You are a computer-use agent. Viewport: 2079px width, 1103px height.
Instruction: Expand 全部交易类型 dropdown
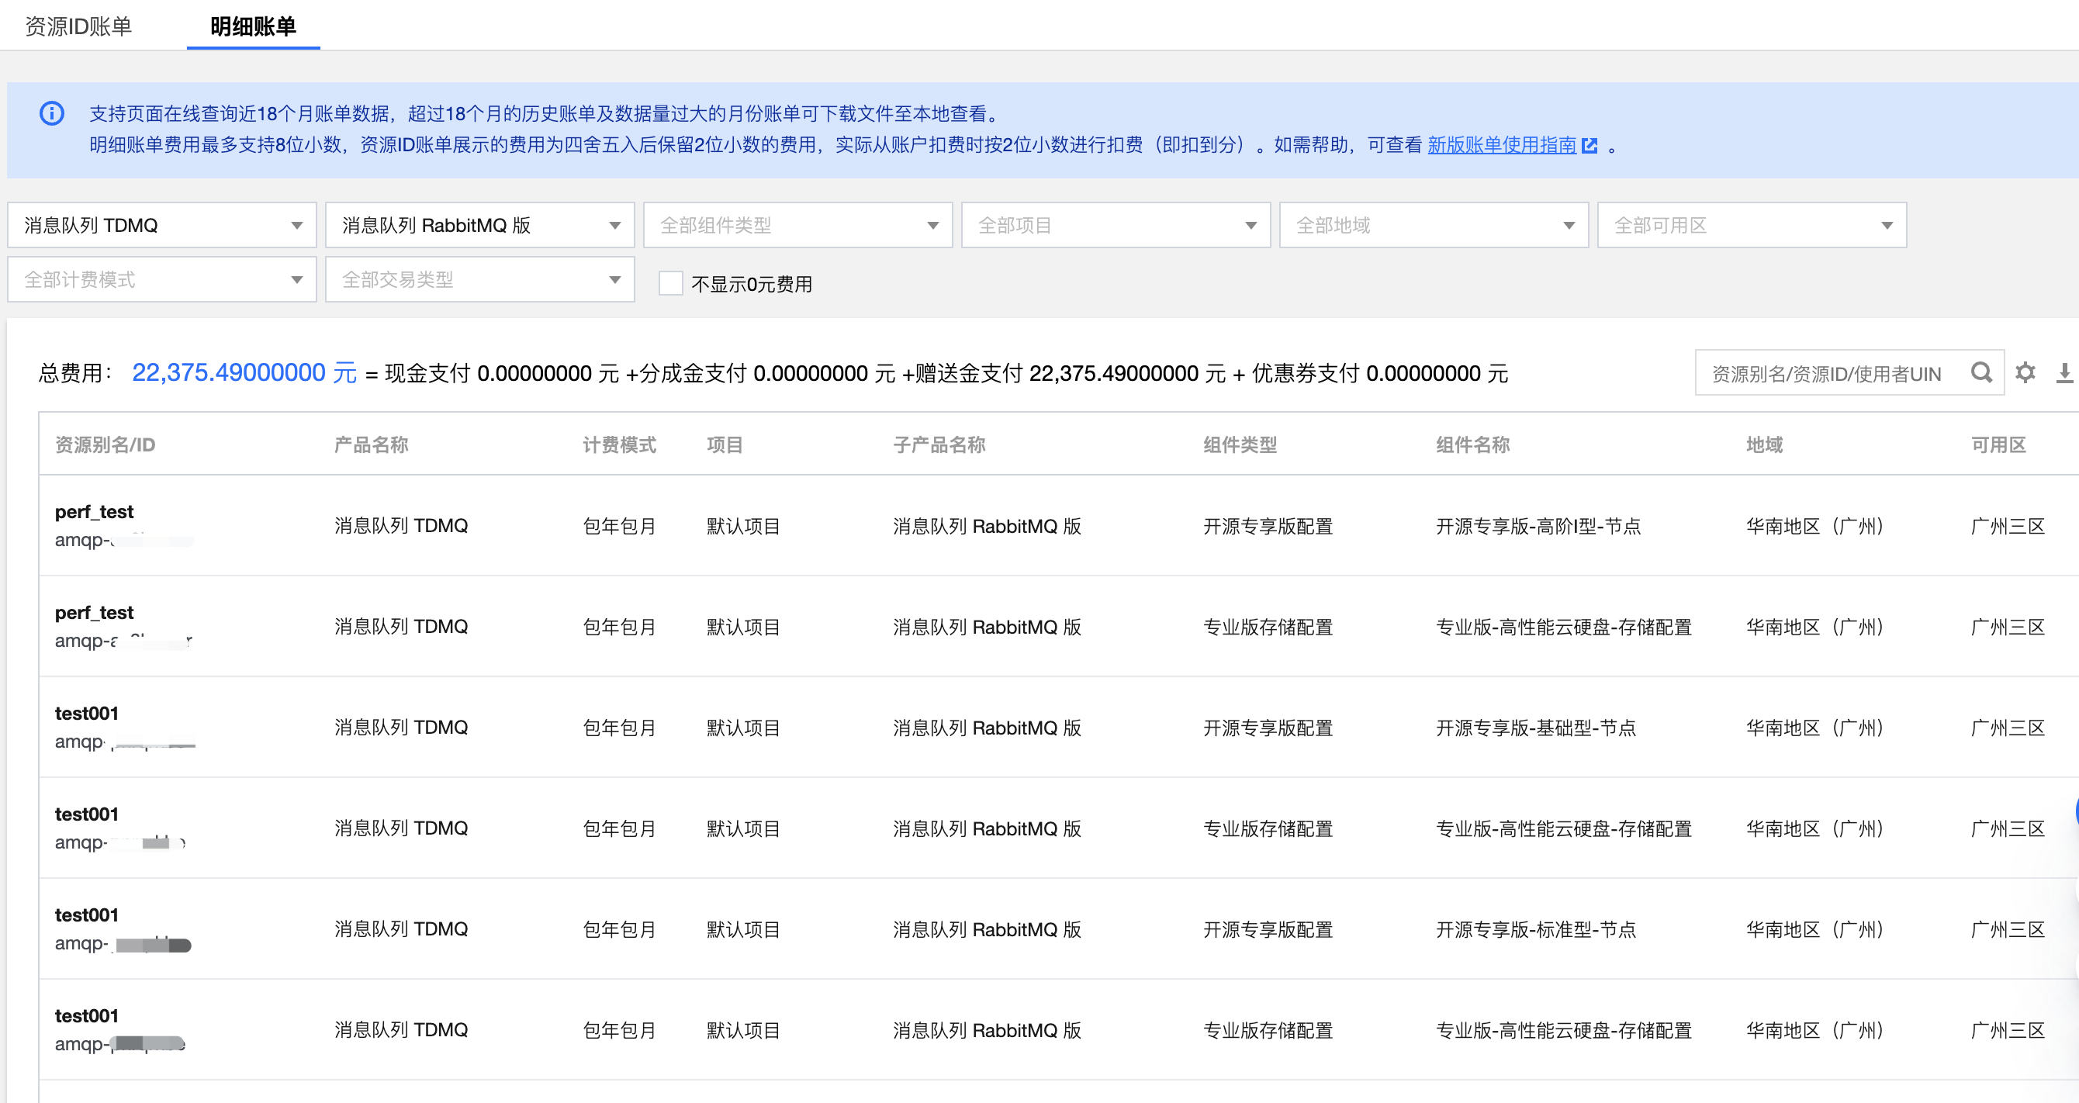[x=479, y=279]
